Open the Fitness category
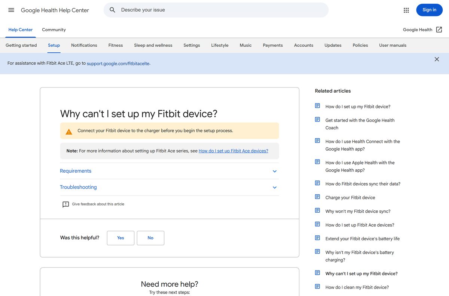This screenshot has height=296, width=449. tap(116, 45)
